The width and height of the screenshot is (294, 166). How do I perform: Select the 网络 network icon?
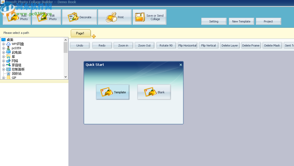coord(8,61)
